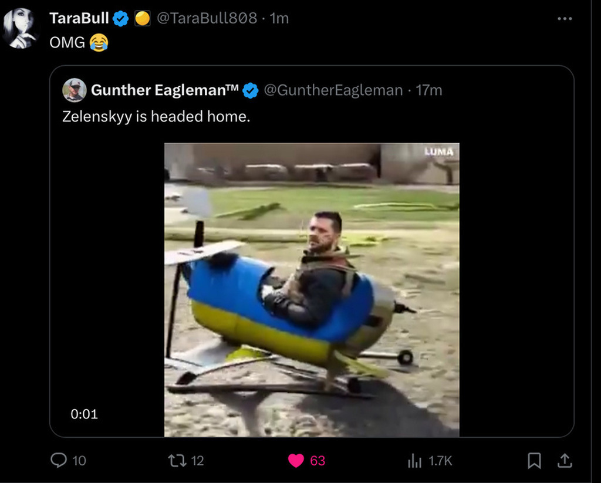This screenshot has width=601, height=483.
Task: Bookmark this post
Action: pos(534,461)
